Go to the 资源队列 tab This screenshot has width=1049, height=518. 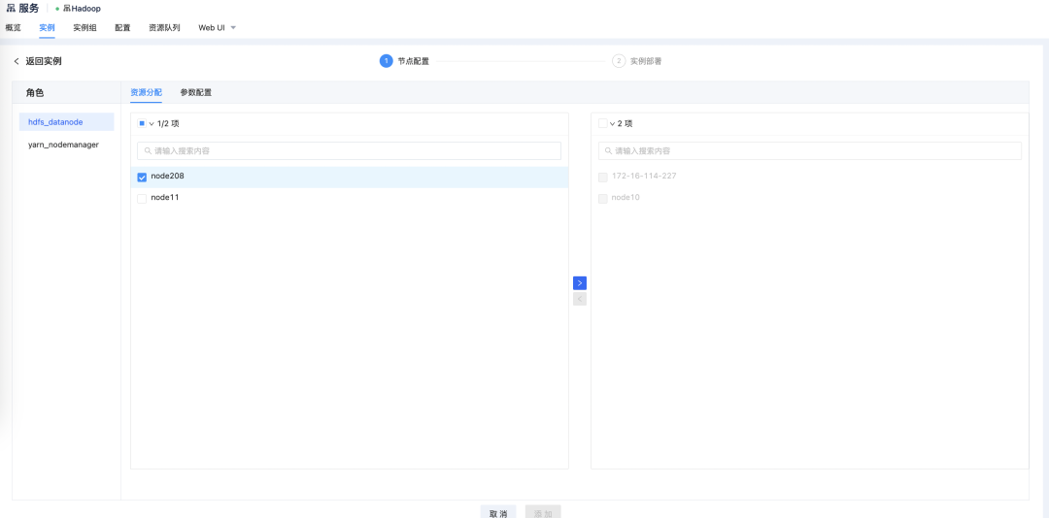click(164, 28)
